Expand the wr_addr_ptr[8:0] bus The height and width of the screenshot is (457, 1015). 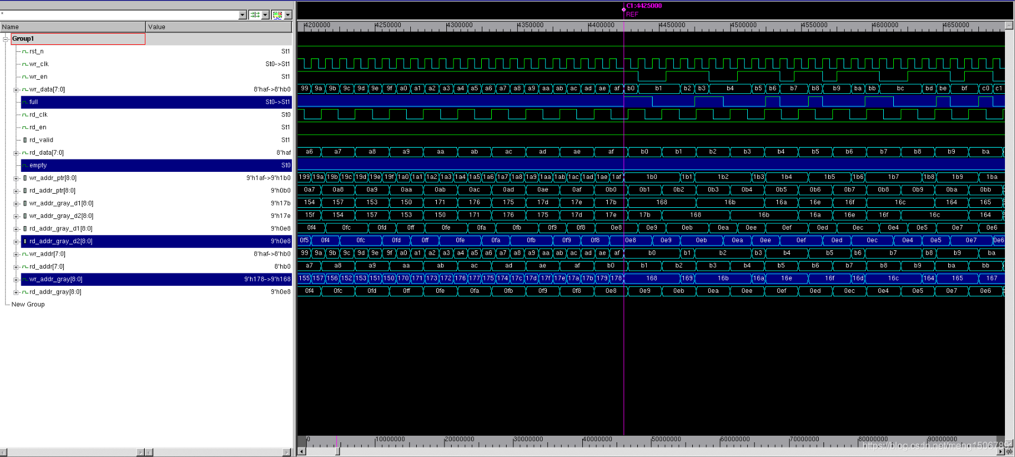click(x=16, y=178)
